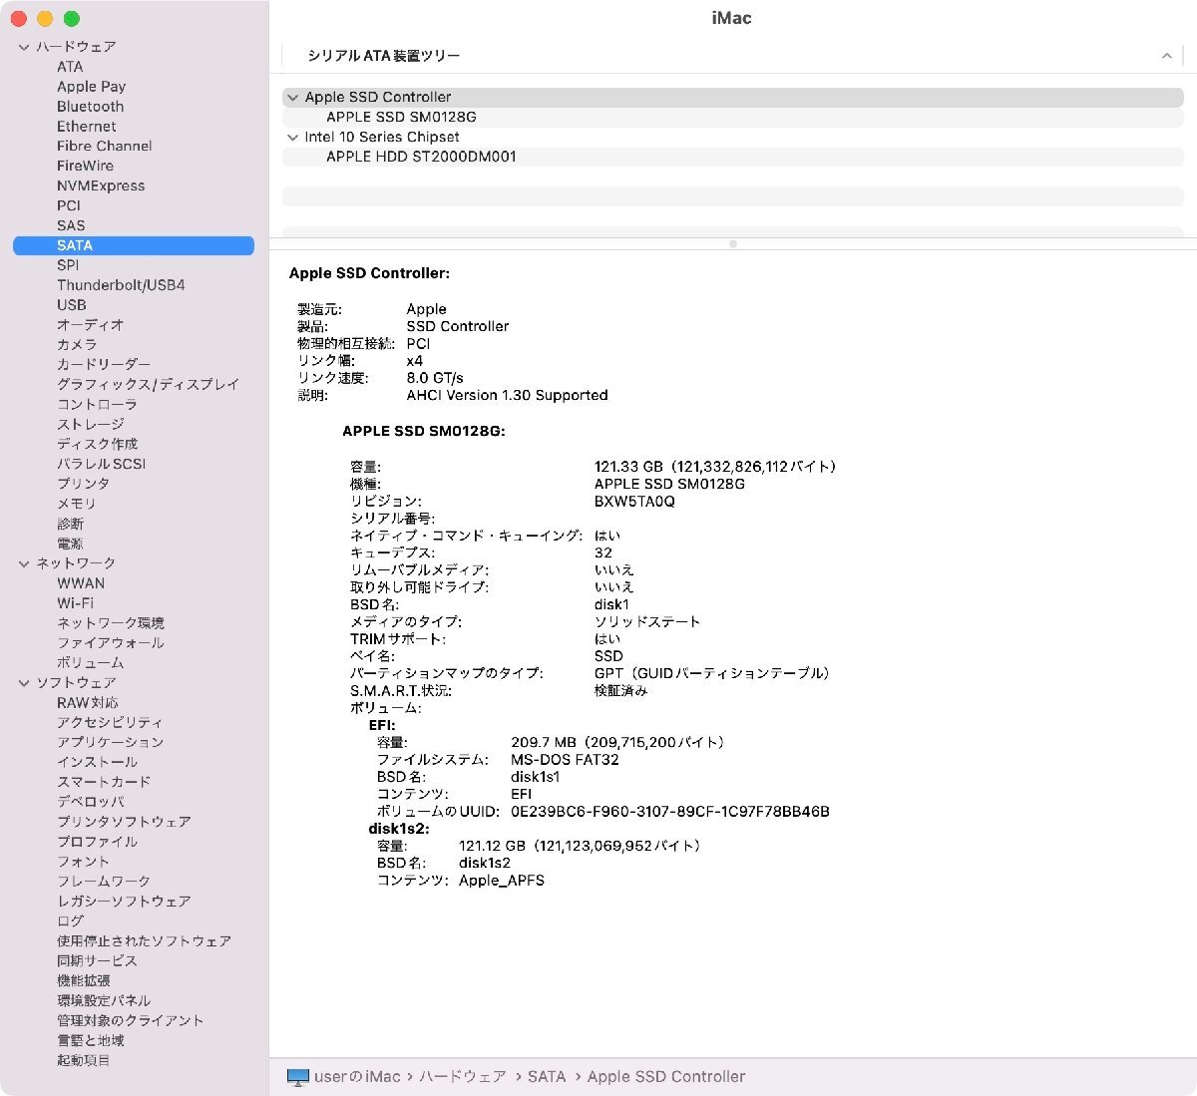Open プリンタソフトウェア in the sidebar
The width and height of the screenshot is (1197, 1096).
click(124, 823)
